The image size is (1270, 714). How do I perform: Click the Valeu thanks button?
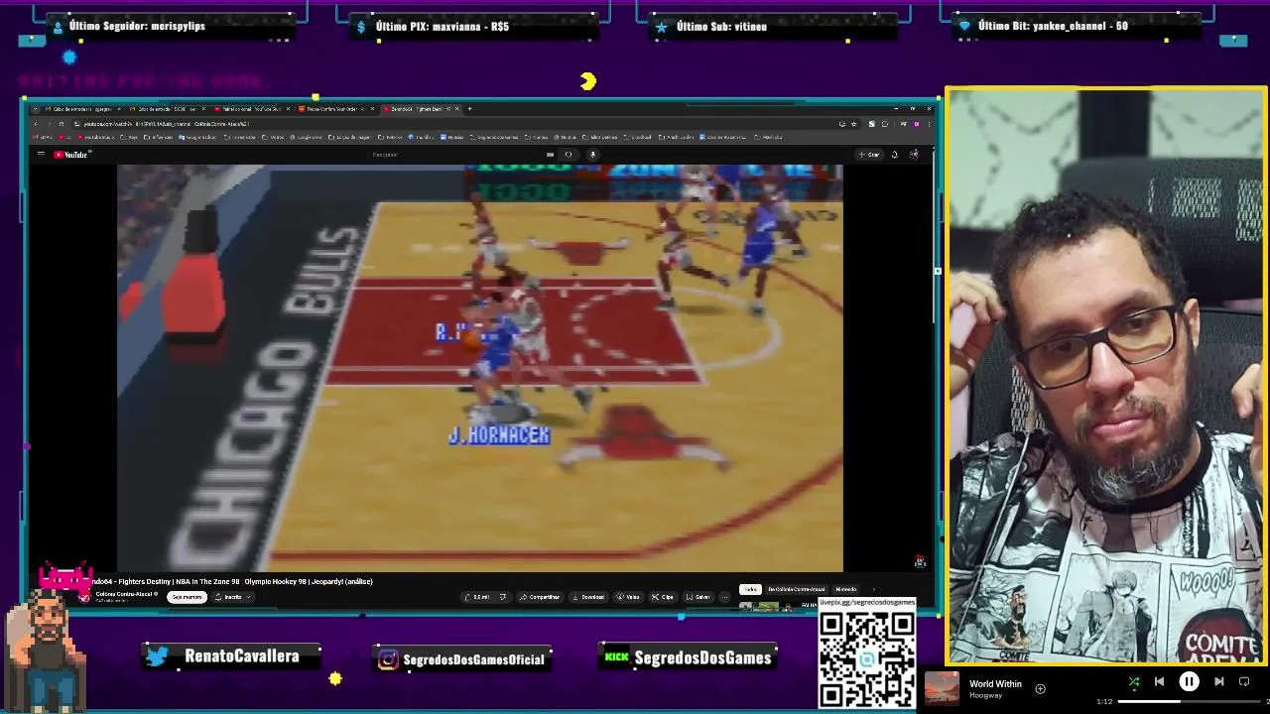[628, 597]
